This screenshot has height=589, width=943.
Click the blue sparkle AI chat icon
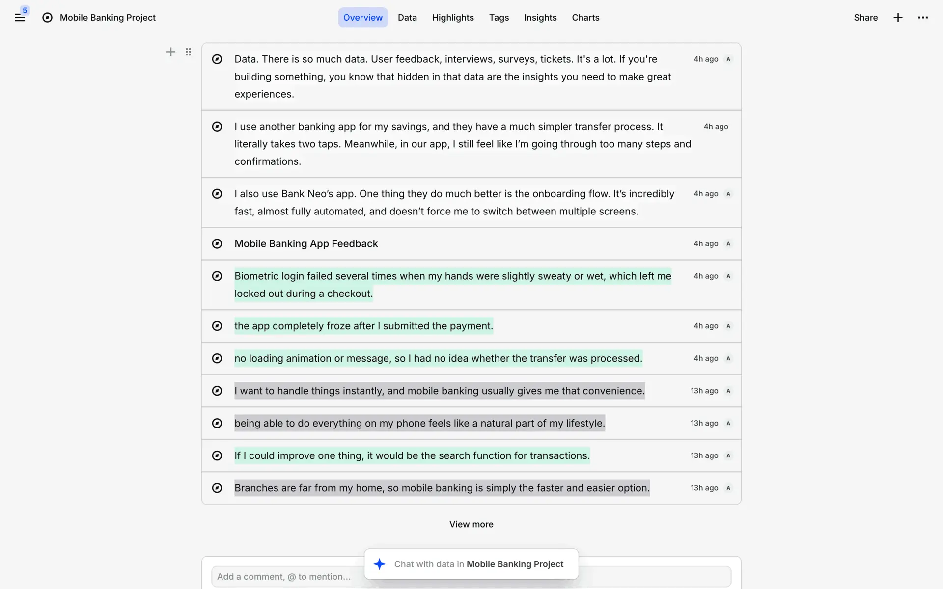pyautogui.click(x=379, y=564)
